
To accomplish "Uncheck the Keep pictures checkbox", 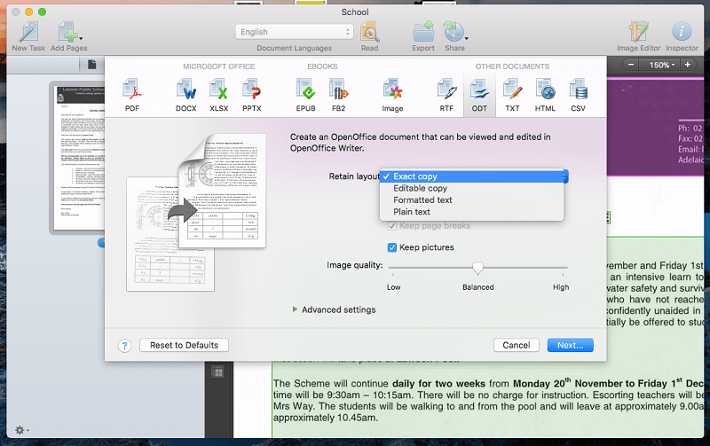I will (392, 247).
